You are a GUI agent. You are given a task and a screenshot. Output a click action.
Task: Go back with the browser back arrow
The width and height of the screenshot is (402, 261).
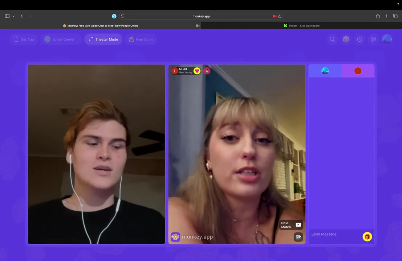(21, 16)
